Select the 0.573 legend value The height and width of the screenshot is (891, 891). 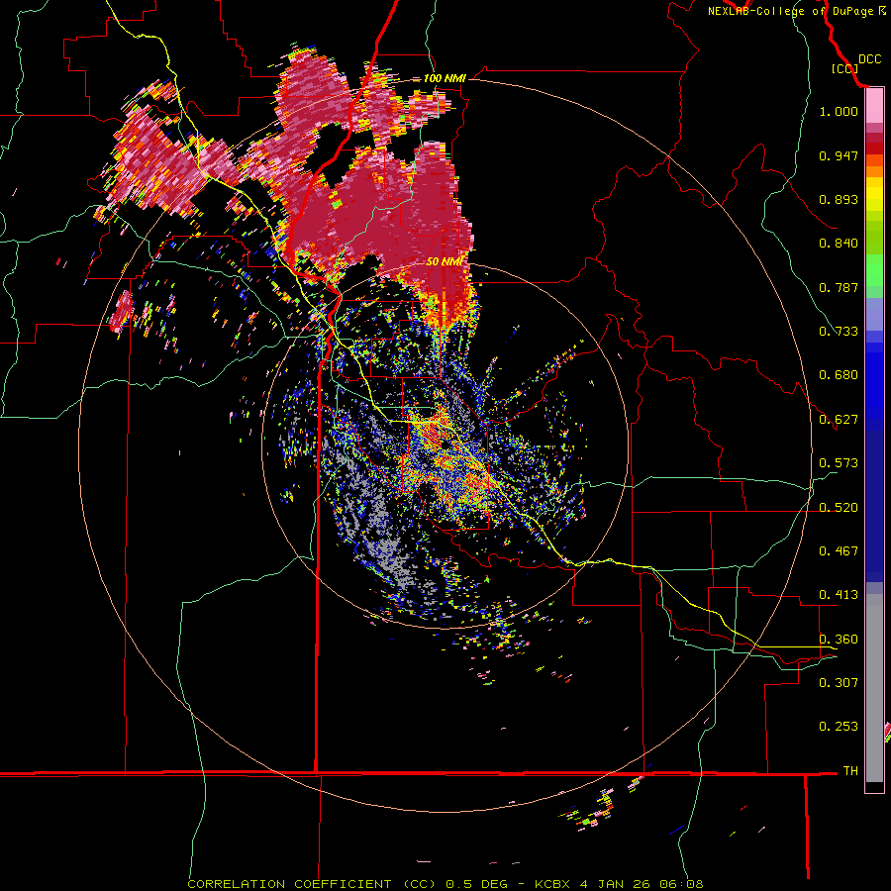[839, 463]
